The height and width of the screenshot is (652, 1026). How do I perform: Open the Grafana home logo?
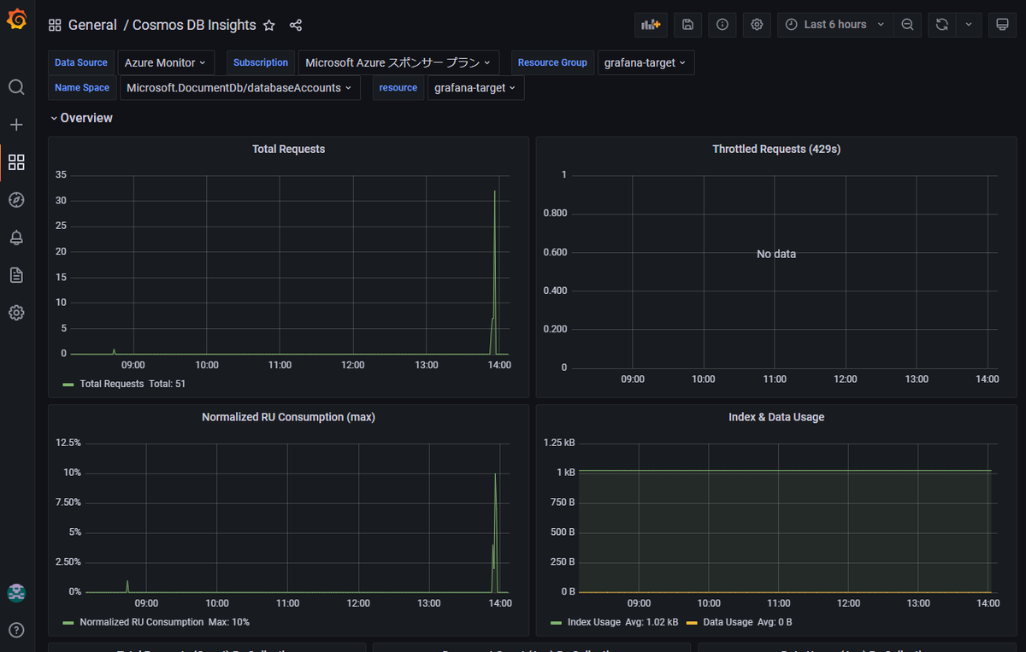pos(16,19)
